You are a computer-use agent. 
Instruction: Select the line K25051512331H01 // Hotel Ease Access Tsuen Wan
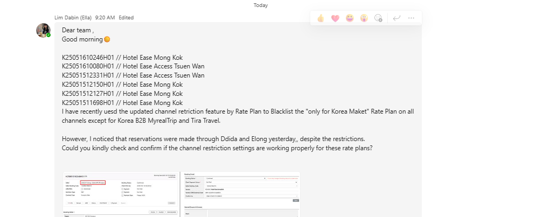(x=133, y=75)
